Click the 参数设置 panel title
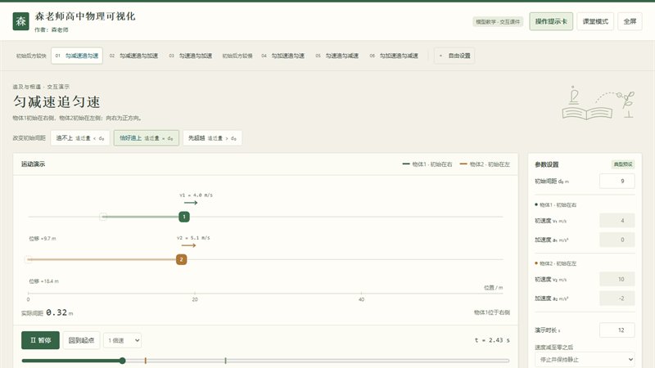 click(x=547, y=164)
